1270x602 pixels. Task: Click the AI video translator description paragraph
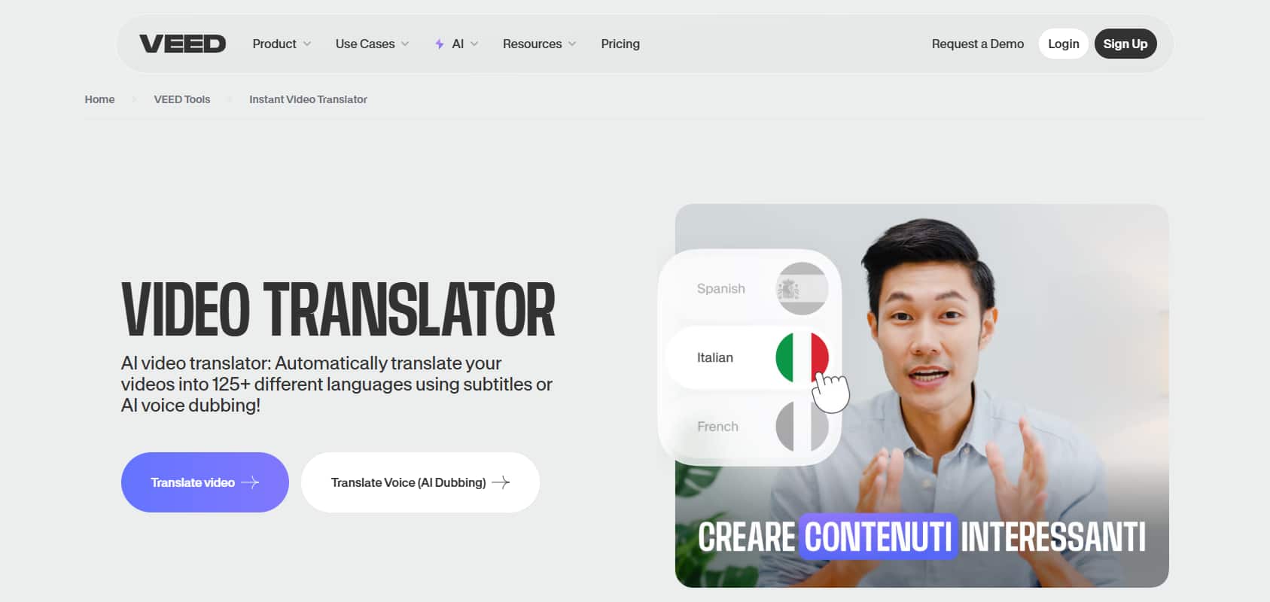[x=337, y=384]
